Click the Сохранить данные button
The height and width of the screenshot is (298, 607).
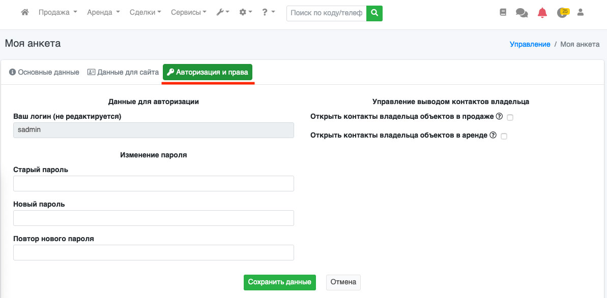tap(280, 282)
